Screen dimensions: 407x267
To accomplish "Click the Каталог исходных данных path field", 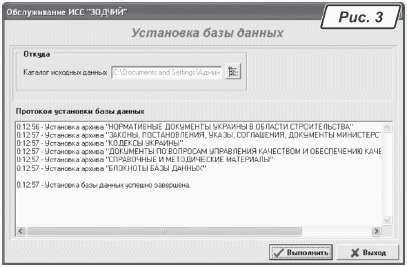I will tap(167, 72).
